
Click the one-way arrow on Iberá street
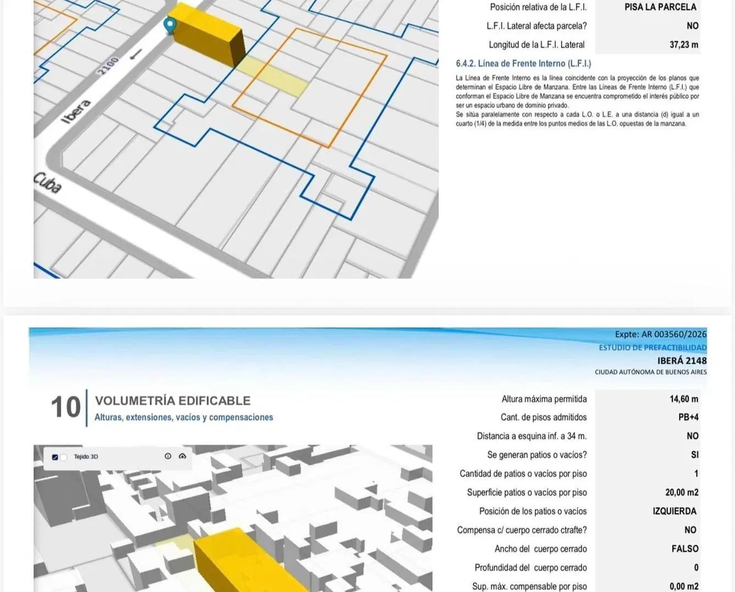[135, 54]
